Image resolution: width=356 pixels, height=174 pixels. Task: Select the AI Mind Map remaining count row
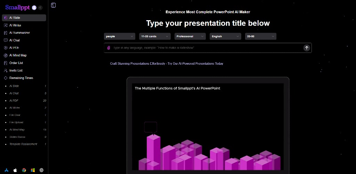pyautogui.click(x=25, y=130)
